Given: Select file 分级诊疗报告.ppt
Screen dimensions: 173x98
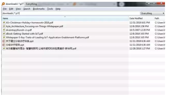Looking at the screenshot, I should pos(15,45).
